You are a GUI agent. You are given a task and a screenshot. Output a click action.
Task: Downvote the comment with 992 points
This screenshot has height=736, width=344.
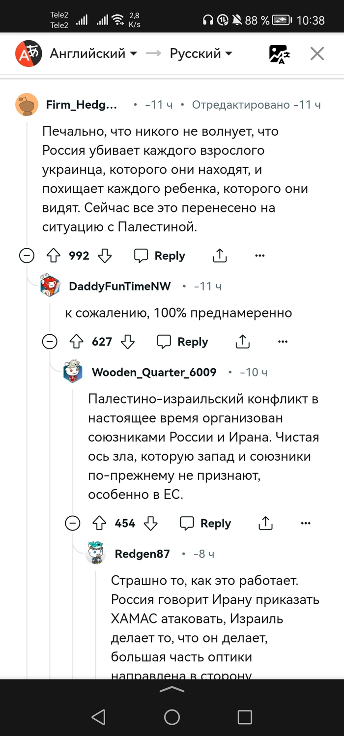pos(105,256)
